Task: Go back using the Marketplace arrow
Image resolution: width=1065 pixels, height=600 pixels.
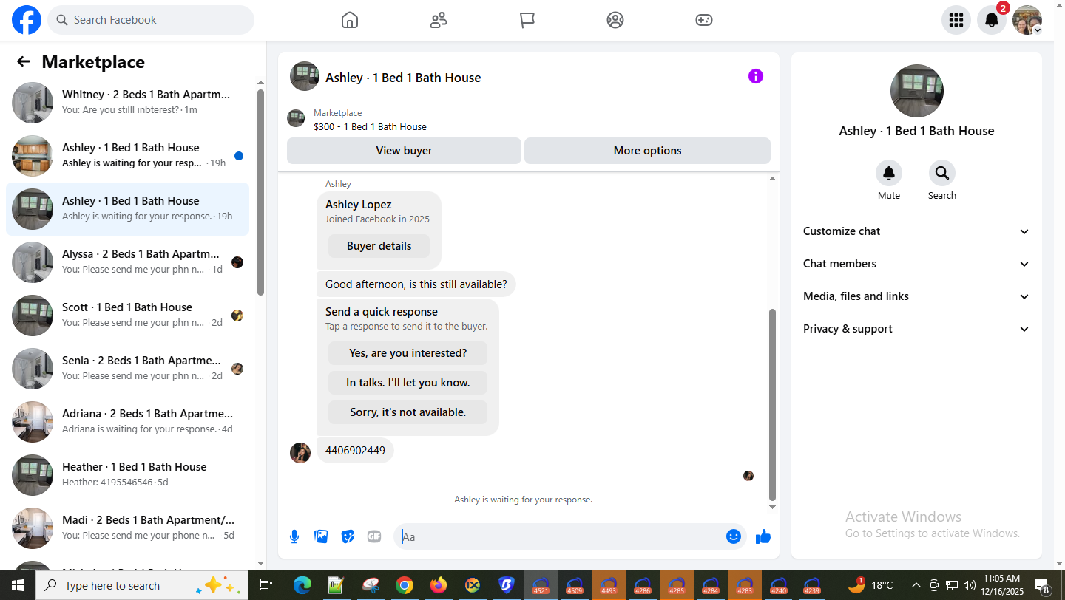Action: point(24,61)
